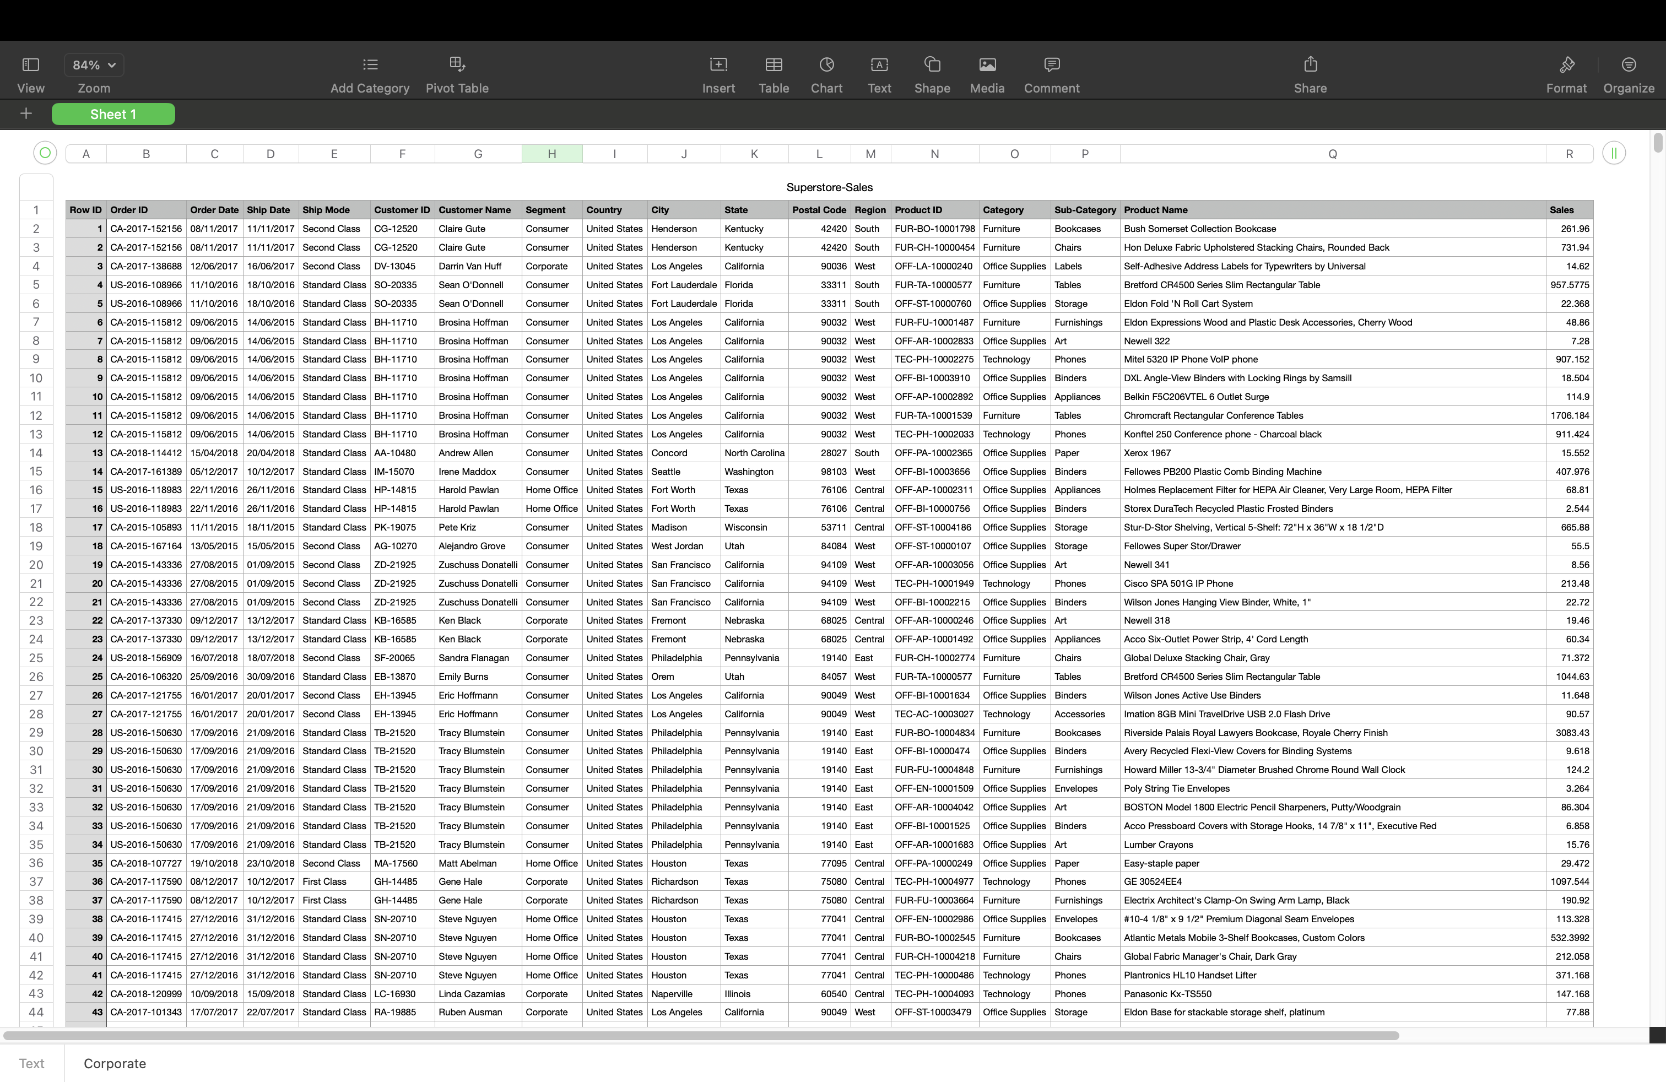Open the Format inspector

[x=1567, y=73]
